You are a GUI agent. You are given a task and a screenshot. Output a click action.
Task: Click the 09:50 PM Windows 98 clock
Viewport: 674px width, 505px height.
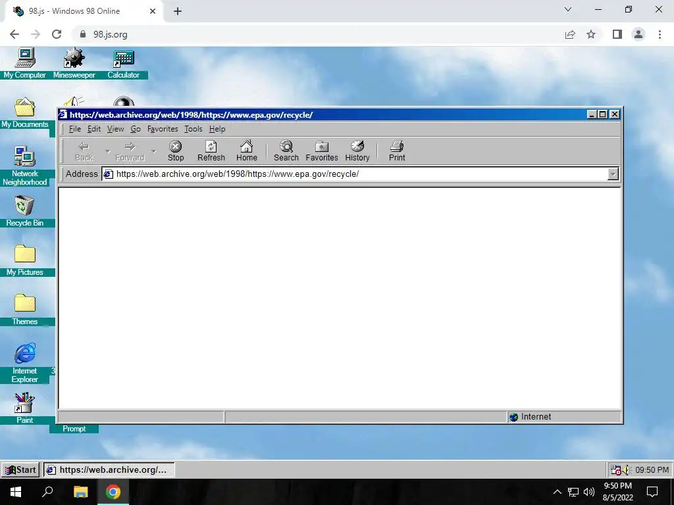[x=652, y=470]
